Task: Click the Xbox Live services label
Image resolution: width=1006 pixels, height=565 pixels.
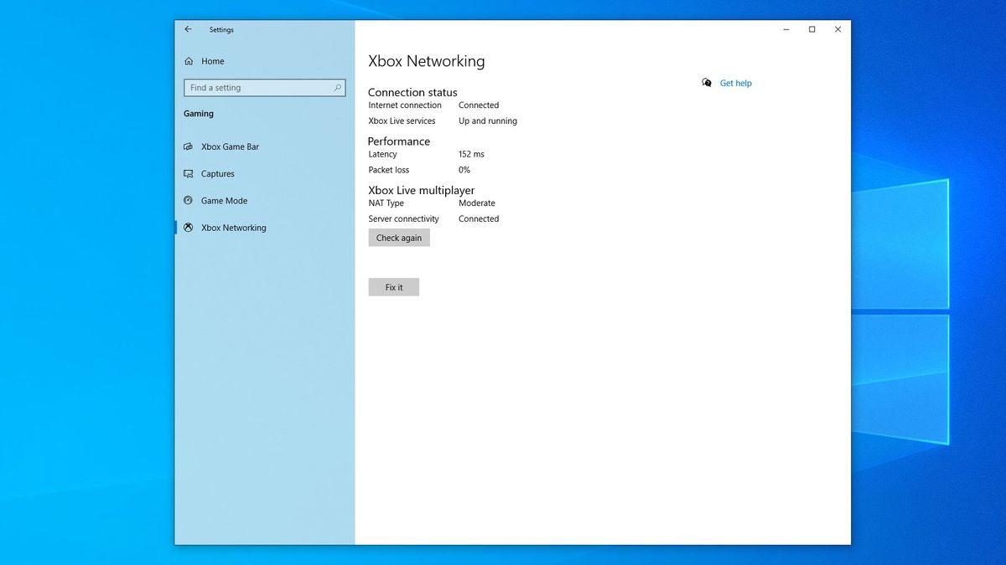Action: [402, 121]
